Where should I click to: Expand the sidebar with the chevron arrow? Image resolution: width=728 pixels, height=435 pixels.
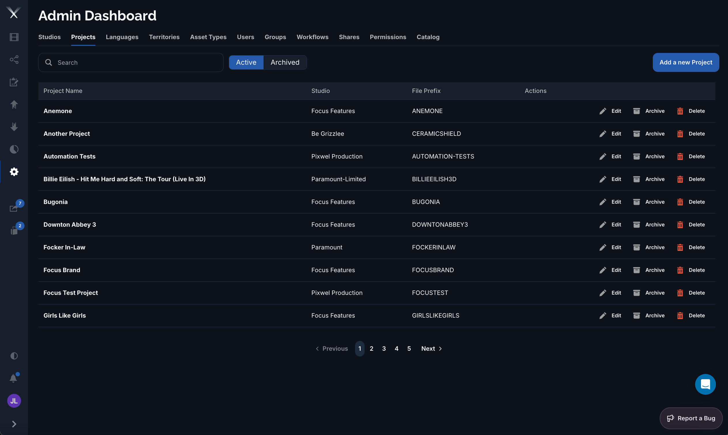coord(14,424)
